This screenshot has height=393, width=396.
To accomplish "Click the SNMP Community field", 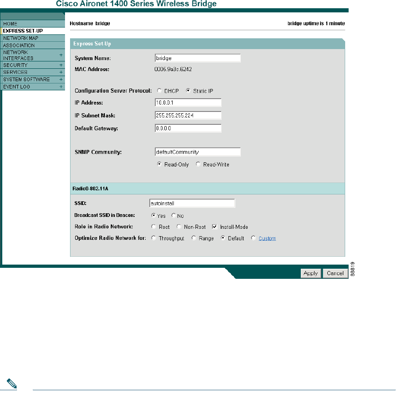I will tap(197, 152).
